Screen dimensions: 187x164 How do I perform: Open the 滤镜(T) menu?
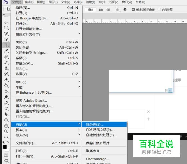[91, 2]
